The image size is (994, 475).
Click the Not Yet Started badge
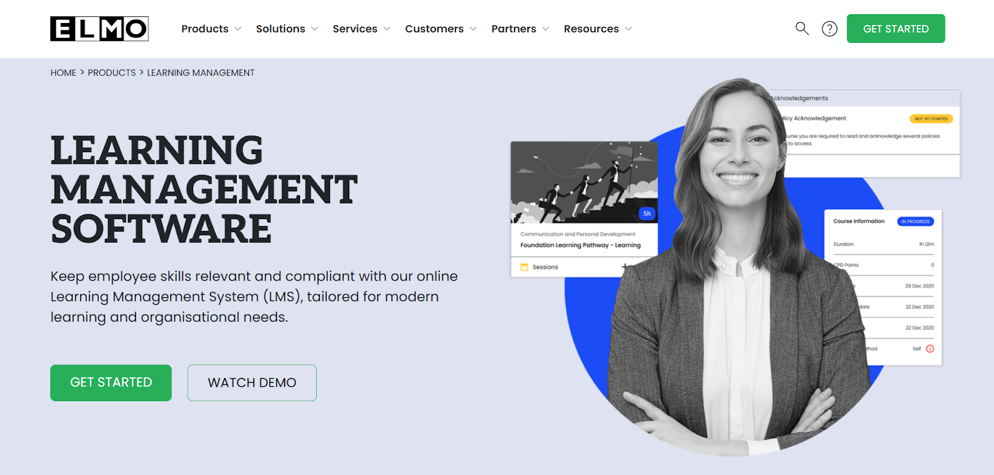(931, 119)
